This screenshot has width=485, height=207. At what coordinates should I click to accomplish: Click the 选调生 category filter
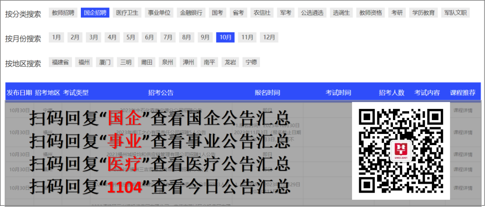pyautogui.click(x=341, y=13)
